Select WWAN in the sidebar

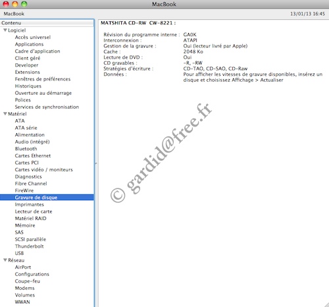pyautogui.click(x=22, y=302)
